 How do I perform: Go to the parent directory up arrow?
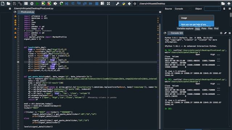tap(229, 4)
